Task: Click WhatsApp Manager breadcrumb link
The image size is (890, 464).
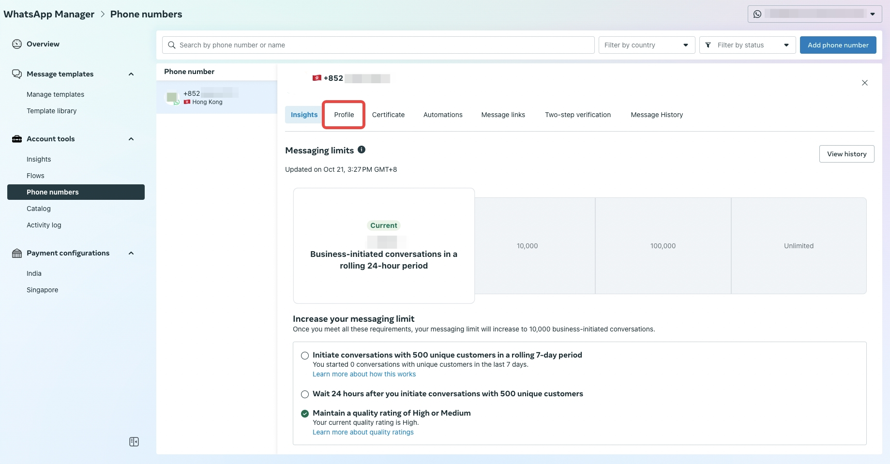Action: tap(49, 14)
